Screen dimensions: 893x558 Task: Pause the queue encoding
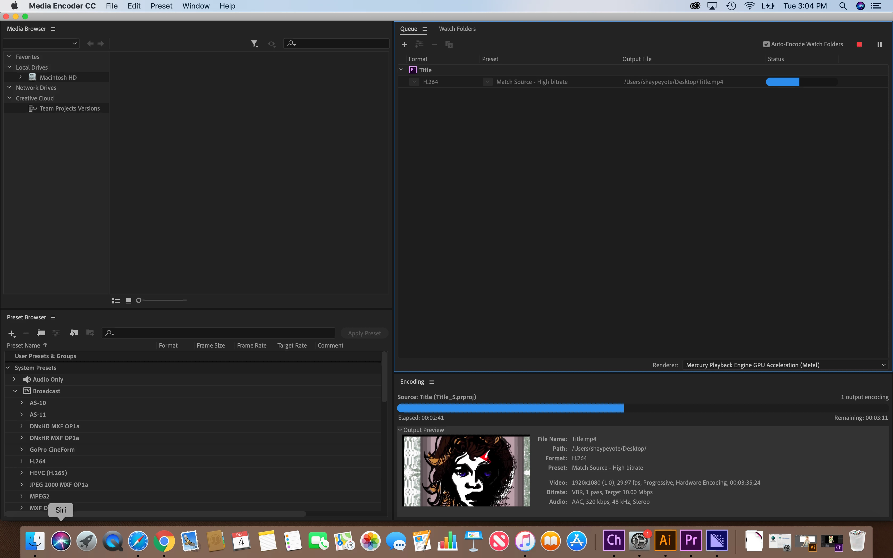tap(879, 44)
